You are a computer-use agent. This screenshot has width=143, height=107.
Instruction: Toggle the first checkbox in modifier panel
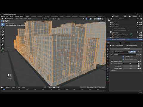click(x=123, y=57)
